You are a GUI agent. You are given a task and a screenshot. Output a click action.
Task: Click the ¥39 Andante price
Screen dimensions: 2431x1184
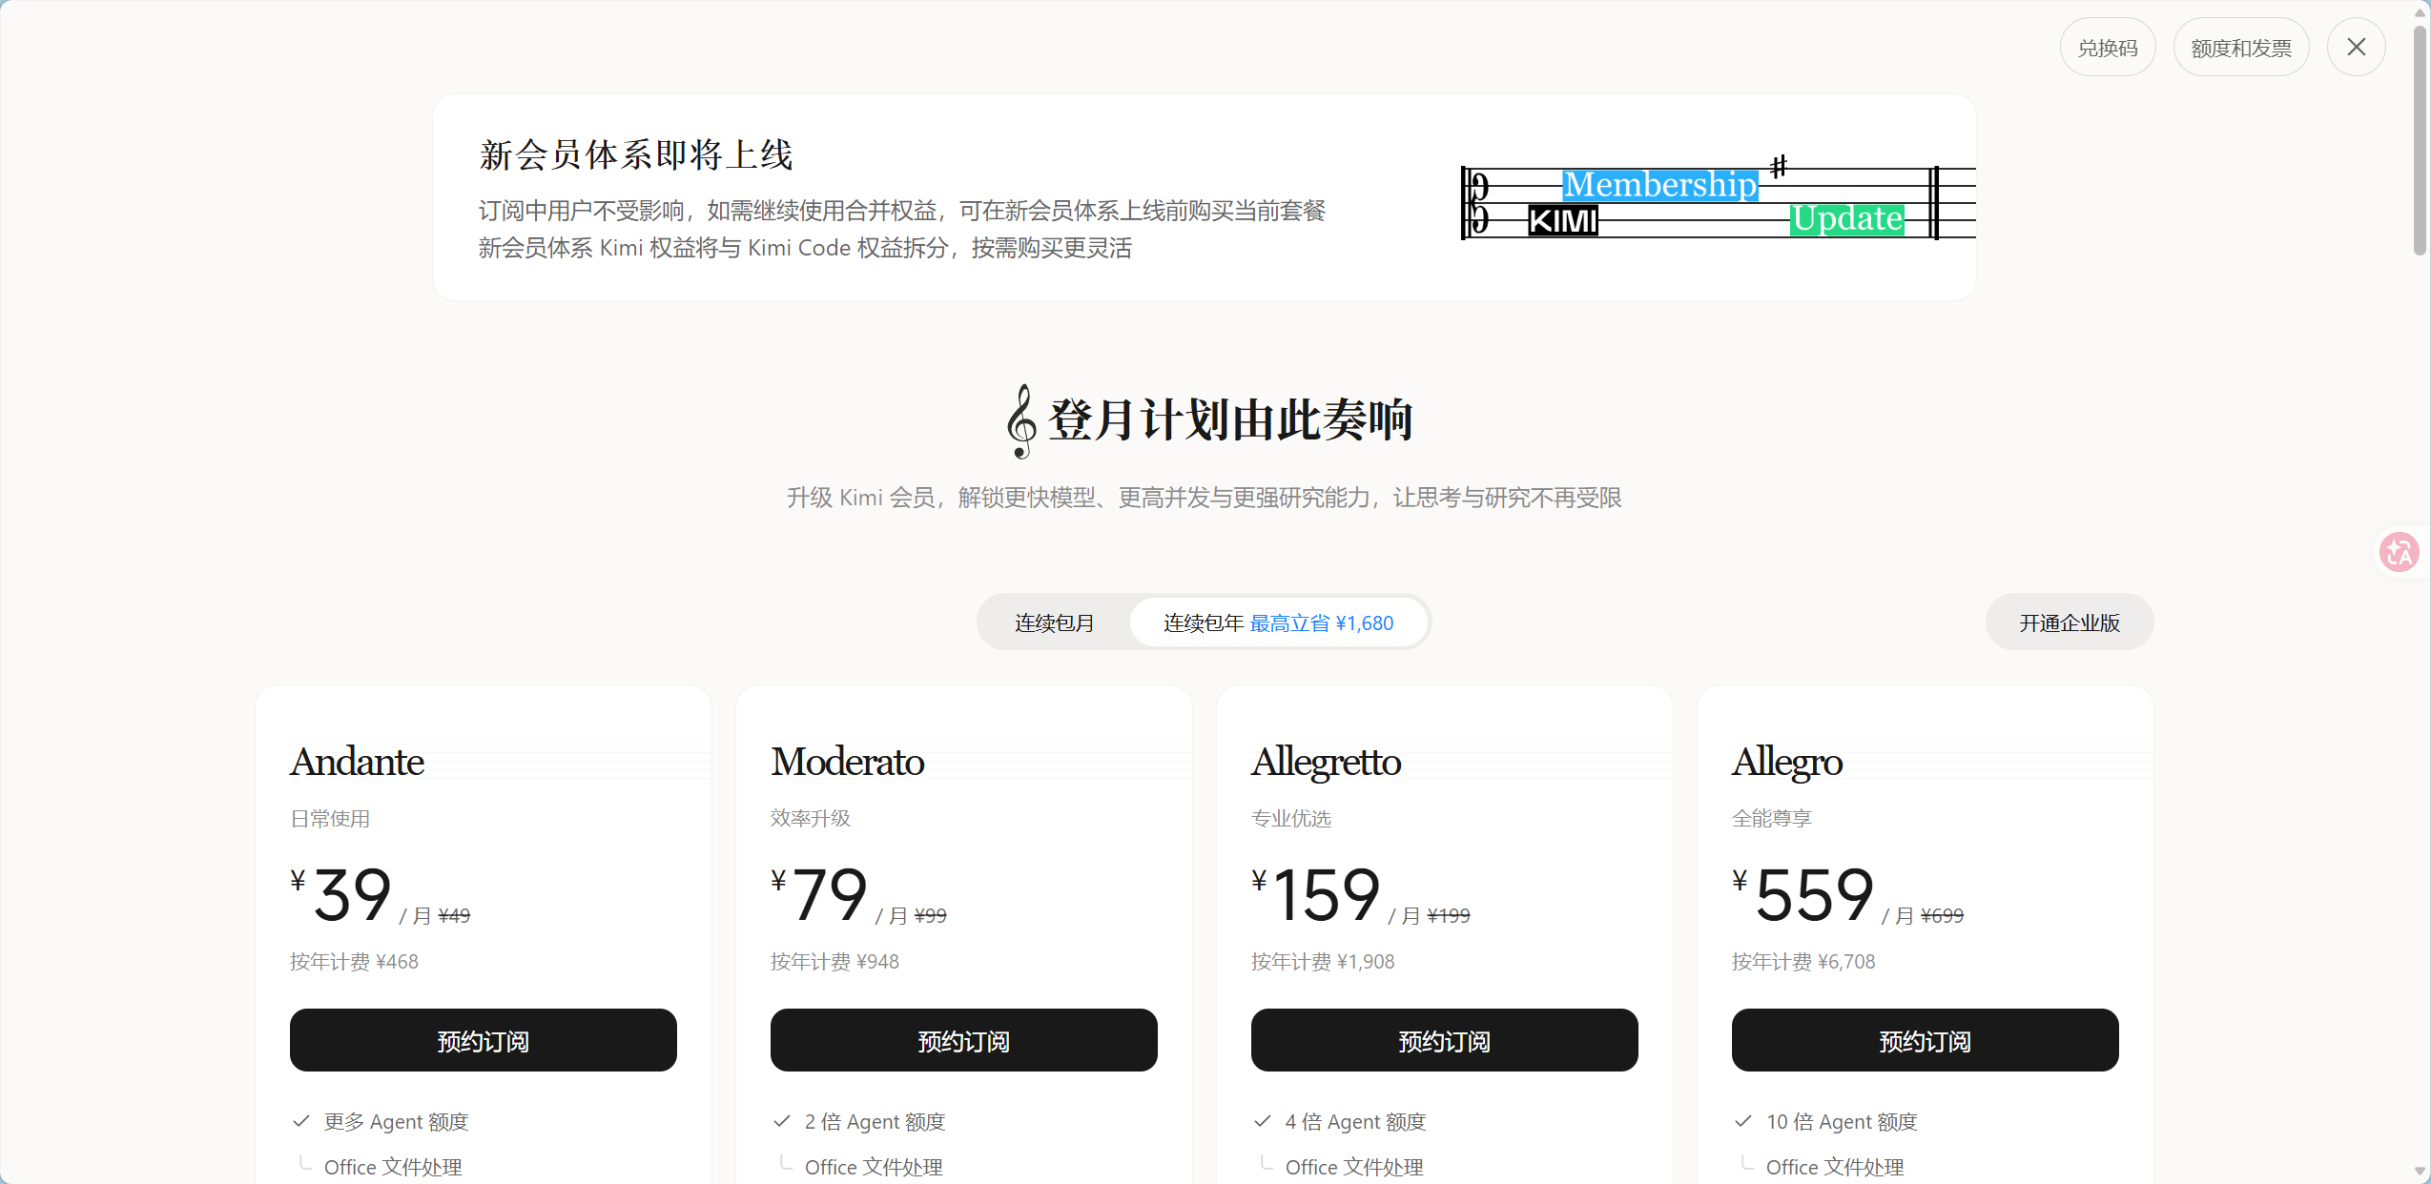[341, 894]
